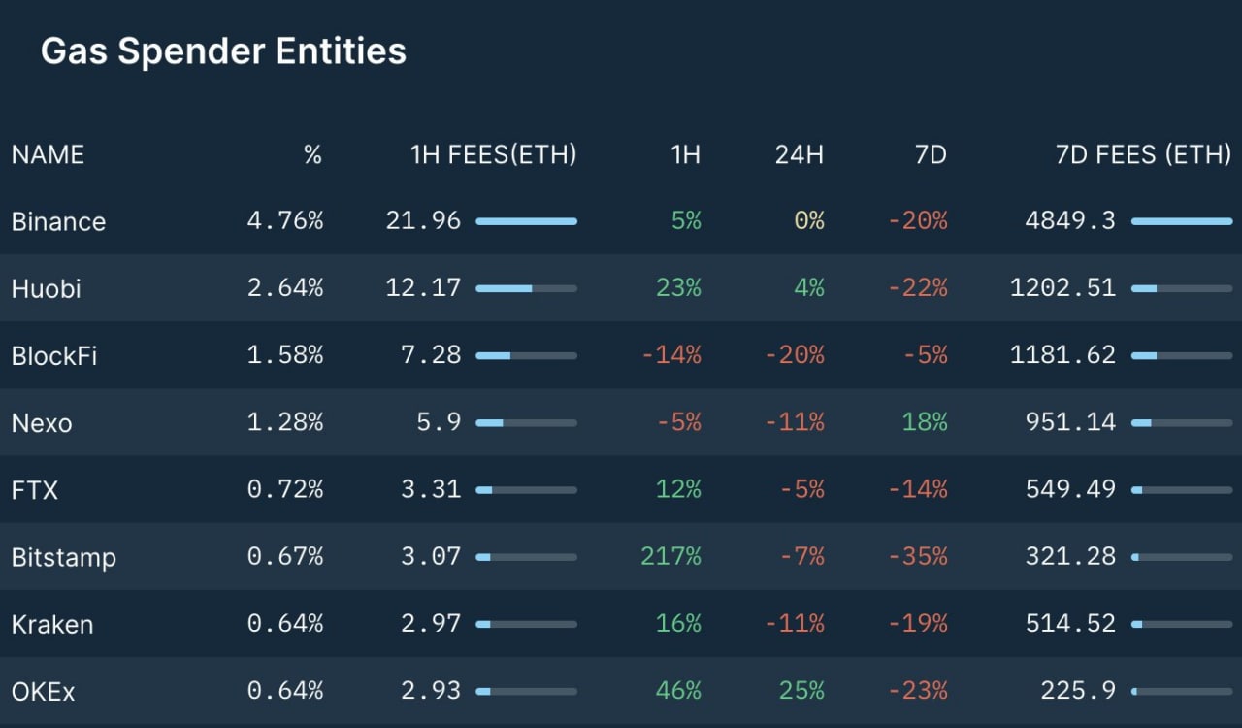The width and height of the screenshot is (1242, 728).
Task: Click OKEx 7D fees value 225.9
Action: click(1078, 692)
